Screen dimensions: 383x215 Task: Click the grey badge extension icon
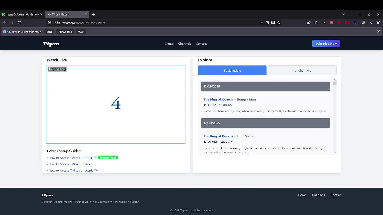click(364, 23)
